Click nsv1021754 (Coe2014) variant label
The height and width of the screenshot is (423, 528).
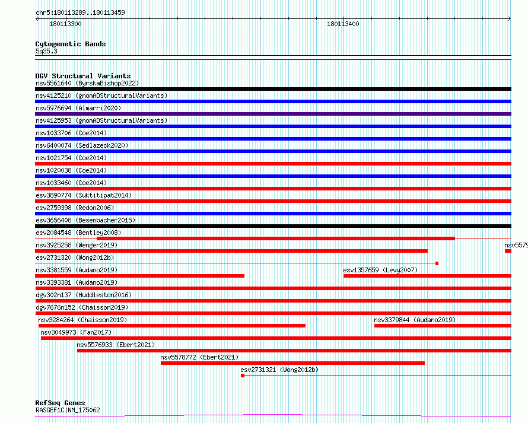(71, 158)
